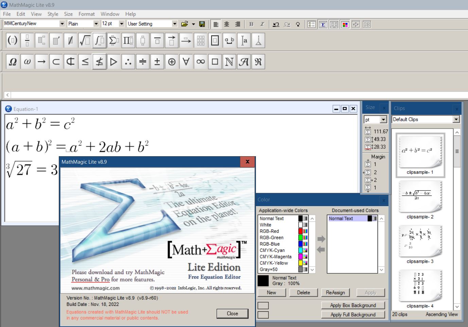Open the Default Clips dropdown
The height and width of the screenshot is (327, 468).
456,119
